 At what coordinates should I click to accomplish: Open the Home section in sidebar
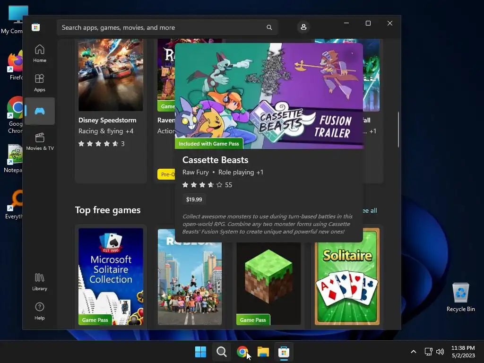click(40, 53)
